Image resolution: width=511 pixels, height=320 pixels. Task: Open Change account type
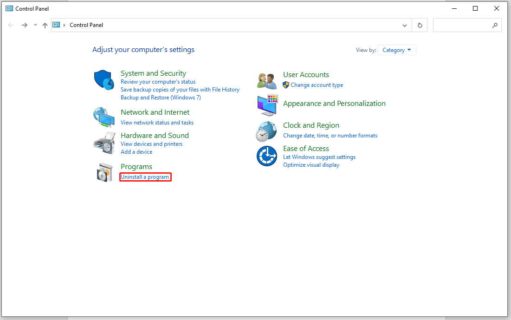[316, 85]
